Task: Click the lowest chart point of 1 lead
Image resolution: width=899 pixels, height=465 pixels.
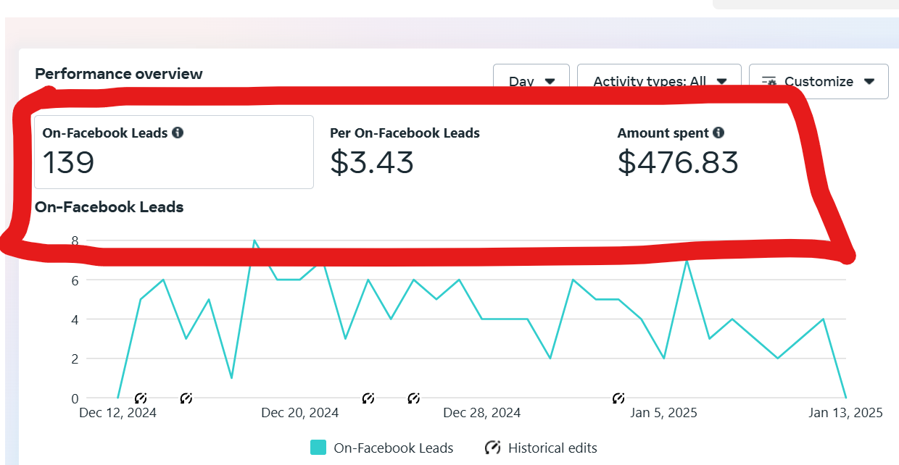Action: click(231, 378)
